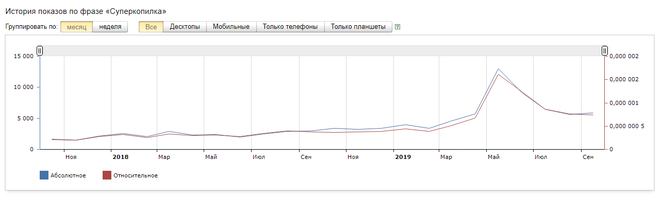Switch to Десктопы filter
The height and width of the screenshot is (197, 661).
(185, 27)
